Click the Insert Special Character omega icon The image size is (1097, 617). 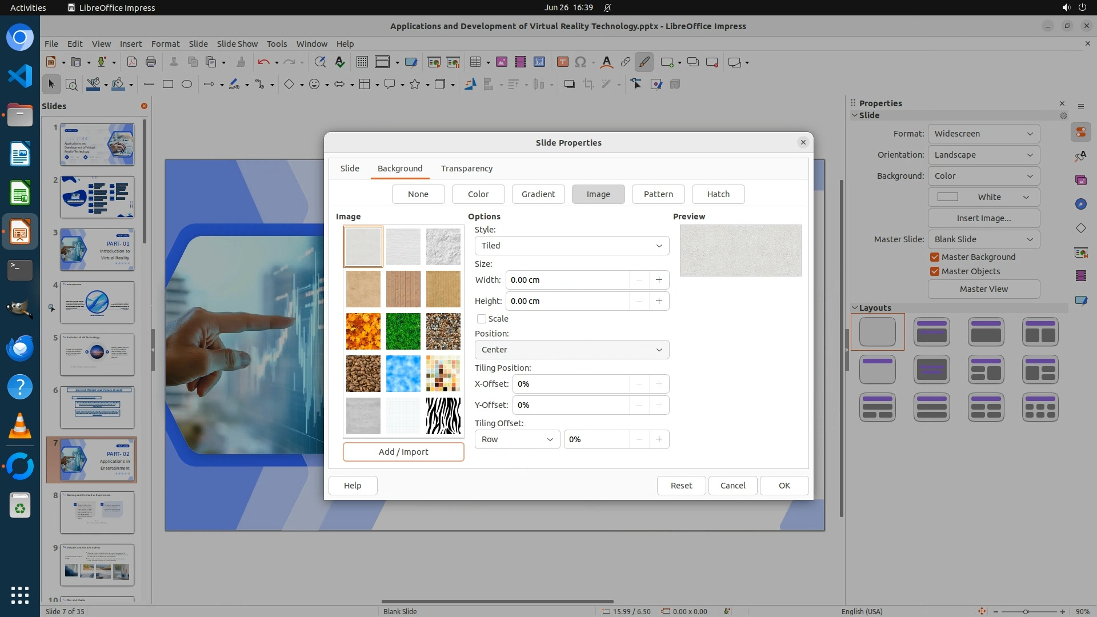pos(580,62)
